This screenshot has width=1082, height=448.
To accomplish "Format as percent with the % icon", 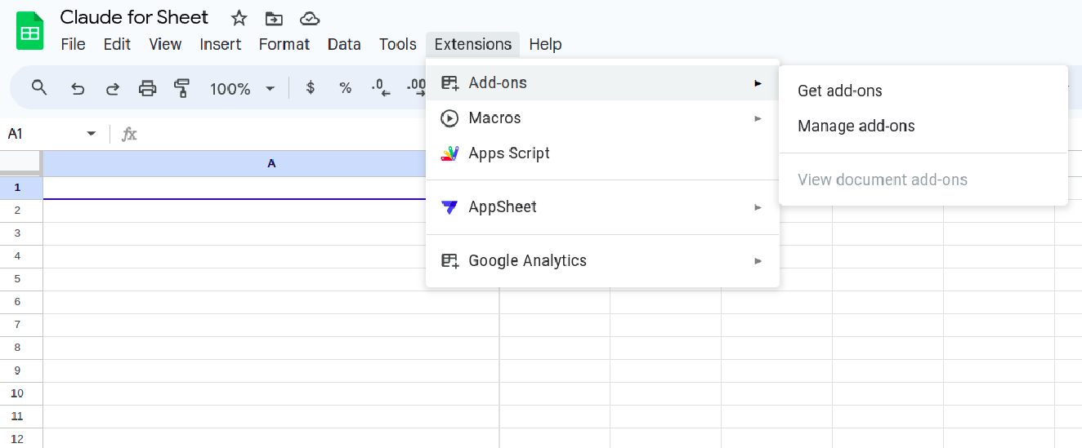I will tap(346, 88).
